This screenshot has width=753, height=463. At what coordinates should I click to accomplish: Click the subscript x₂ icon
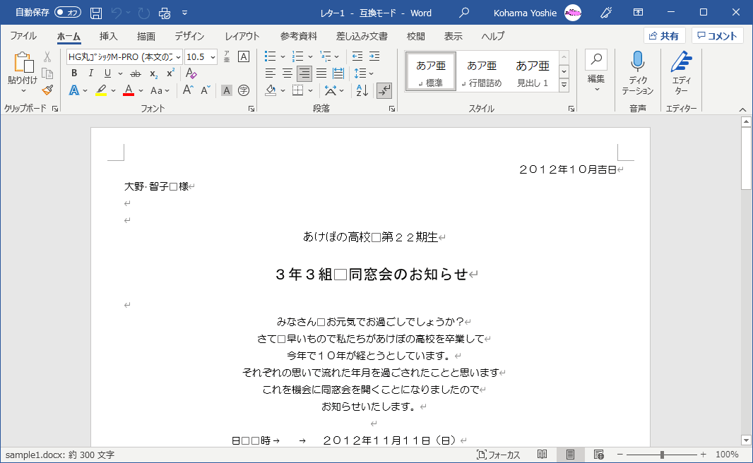coord(153,73)
